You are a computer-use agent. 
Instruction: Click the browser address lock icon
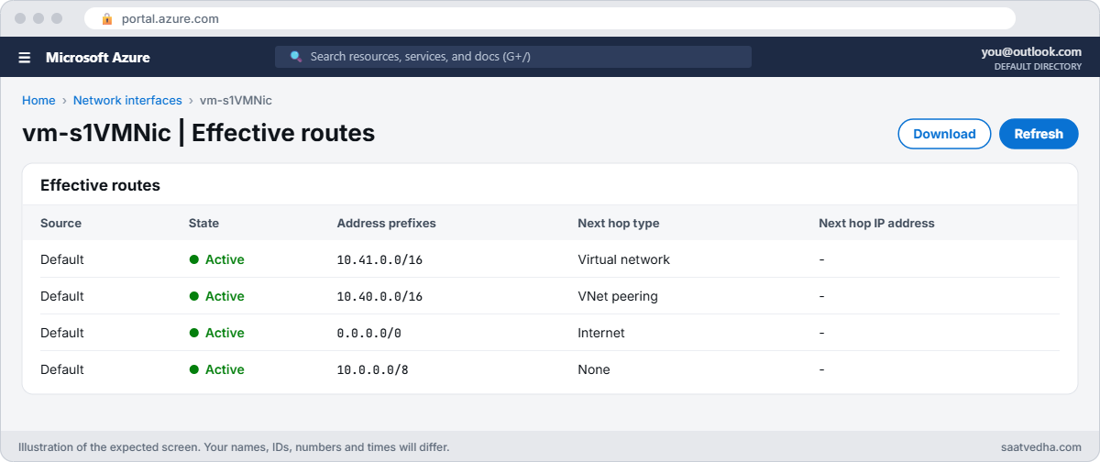[x=107, y=18]
